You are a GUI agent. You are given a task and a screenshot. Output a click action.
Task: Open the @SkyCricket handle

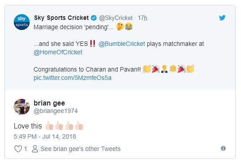click(116, 18)
